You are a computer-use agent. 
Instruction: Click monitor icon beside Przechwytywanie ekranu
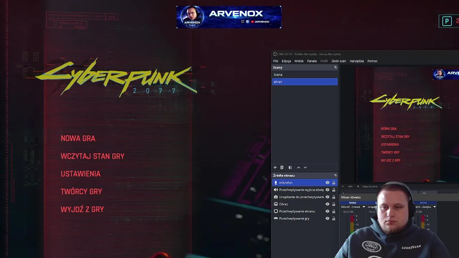pyautogui.click(x=276, y=211)
